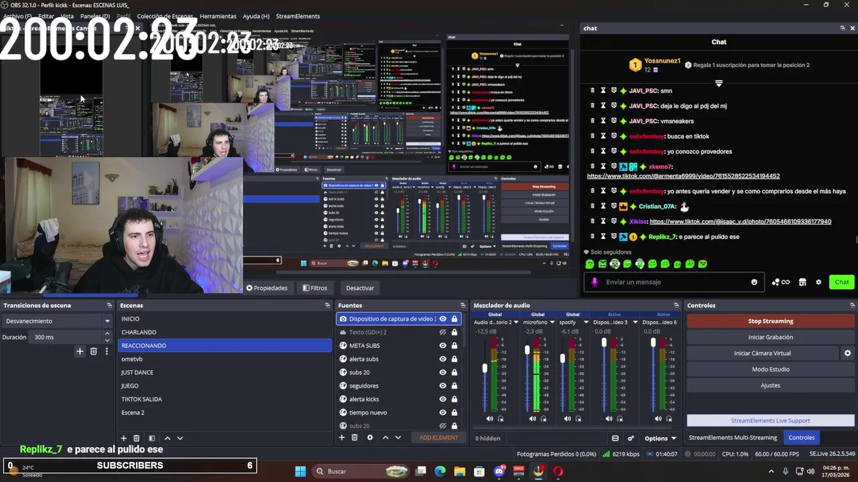Image resolution: width=858 pixels, height=482 pixels.
Task: Hide the alerta kicks source
Action: 442,399
